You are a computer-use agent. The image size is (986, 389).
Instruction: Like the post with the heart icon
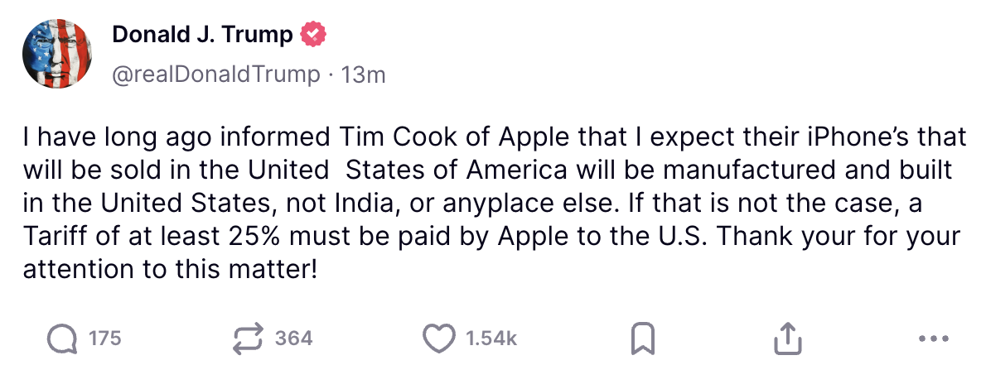pos(439,339)
